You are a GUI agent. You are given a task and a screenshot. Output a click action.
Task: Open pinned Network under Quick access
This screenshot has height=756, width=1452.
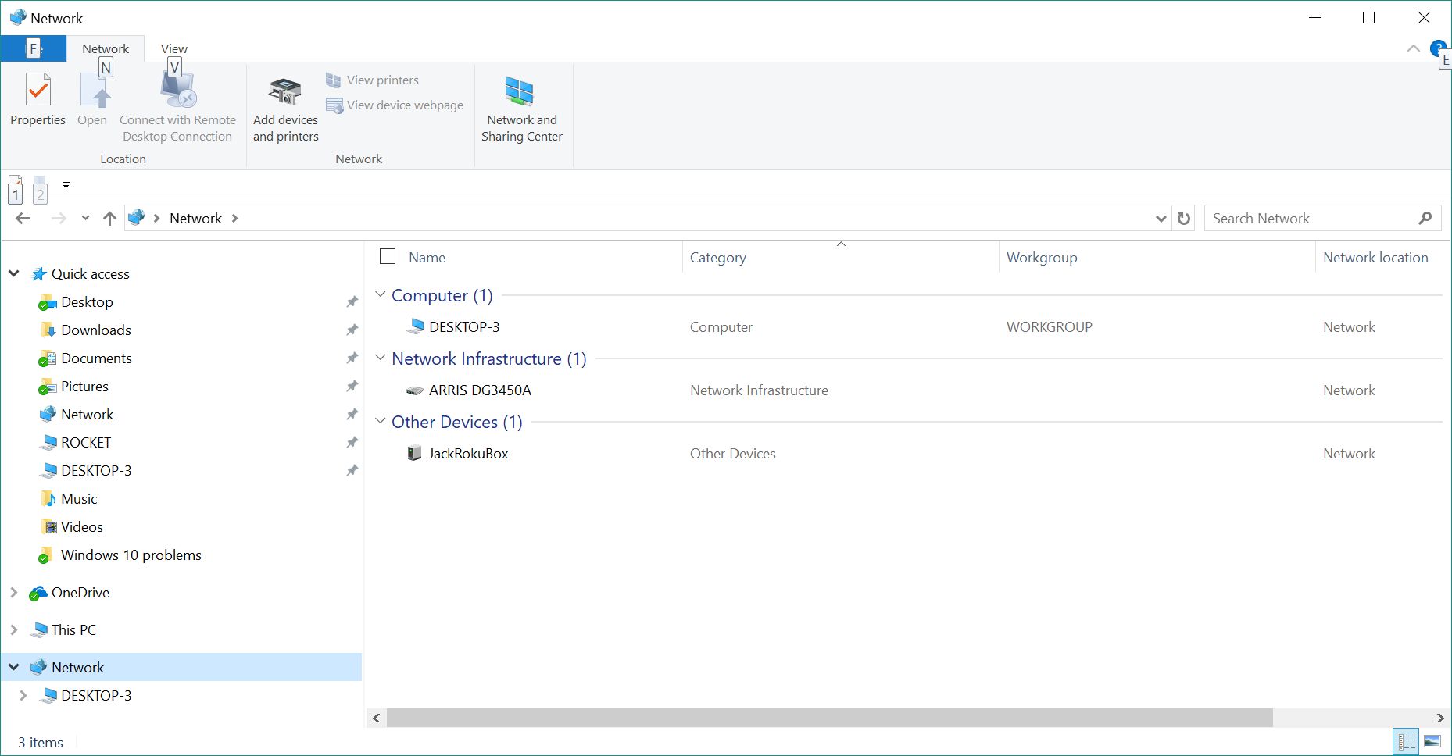[87, 415]
